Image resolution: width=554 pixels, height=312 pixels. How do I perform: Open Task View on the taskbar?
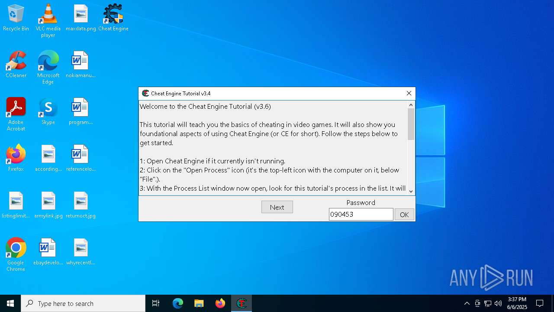tap(156, 303)
